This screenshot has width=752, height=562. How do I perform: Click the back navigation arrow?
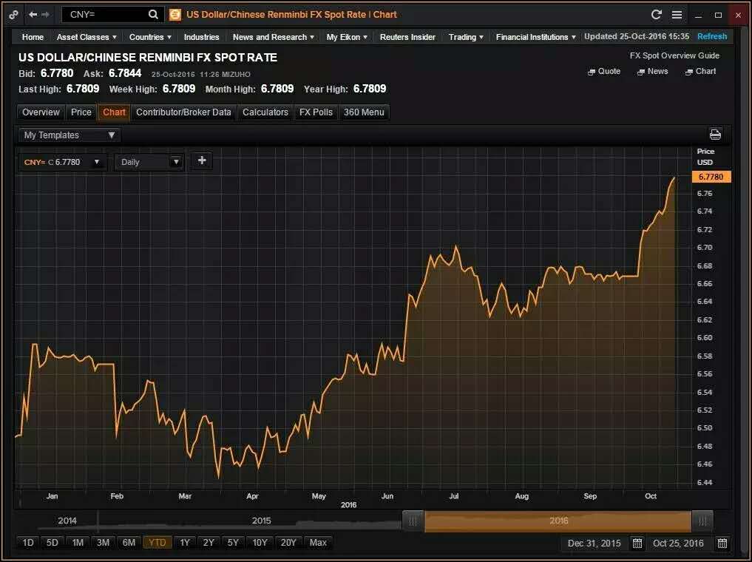coord(33,15)
